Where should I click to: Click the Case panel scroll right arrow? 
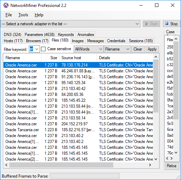[x=172, y=158]
